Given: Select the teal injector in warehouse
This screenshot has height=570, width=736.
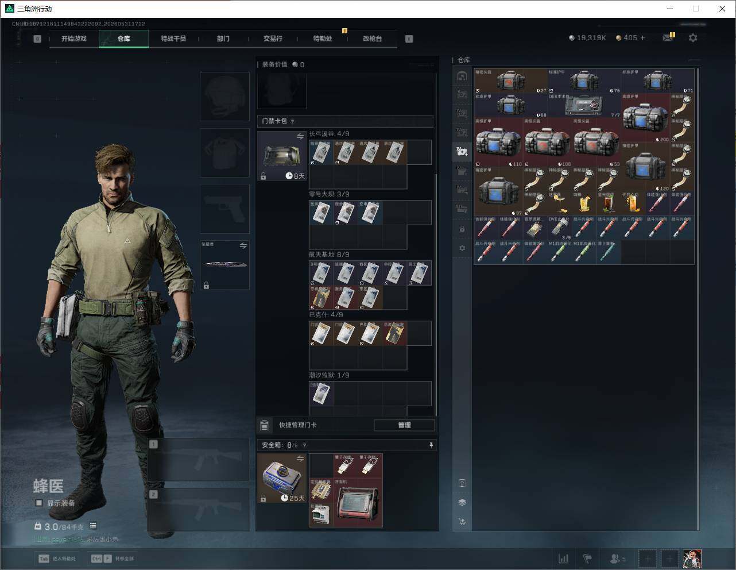Looking at the screenshot, I should [609, 253].
